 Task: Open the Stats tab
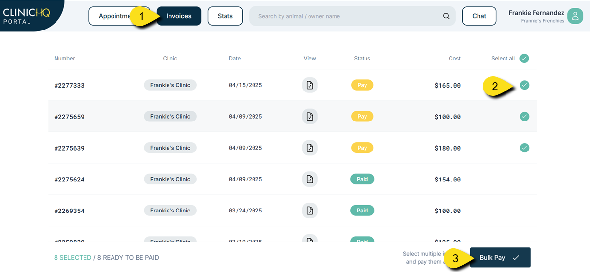[x=225, y=16]
